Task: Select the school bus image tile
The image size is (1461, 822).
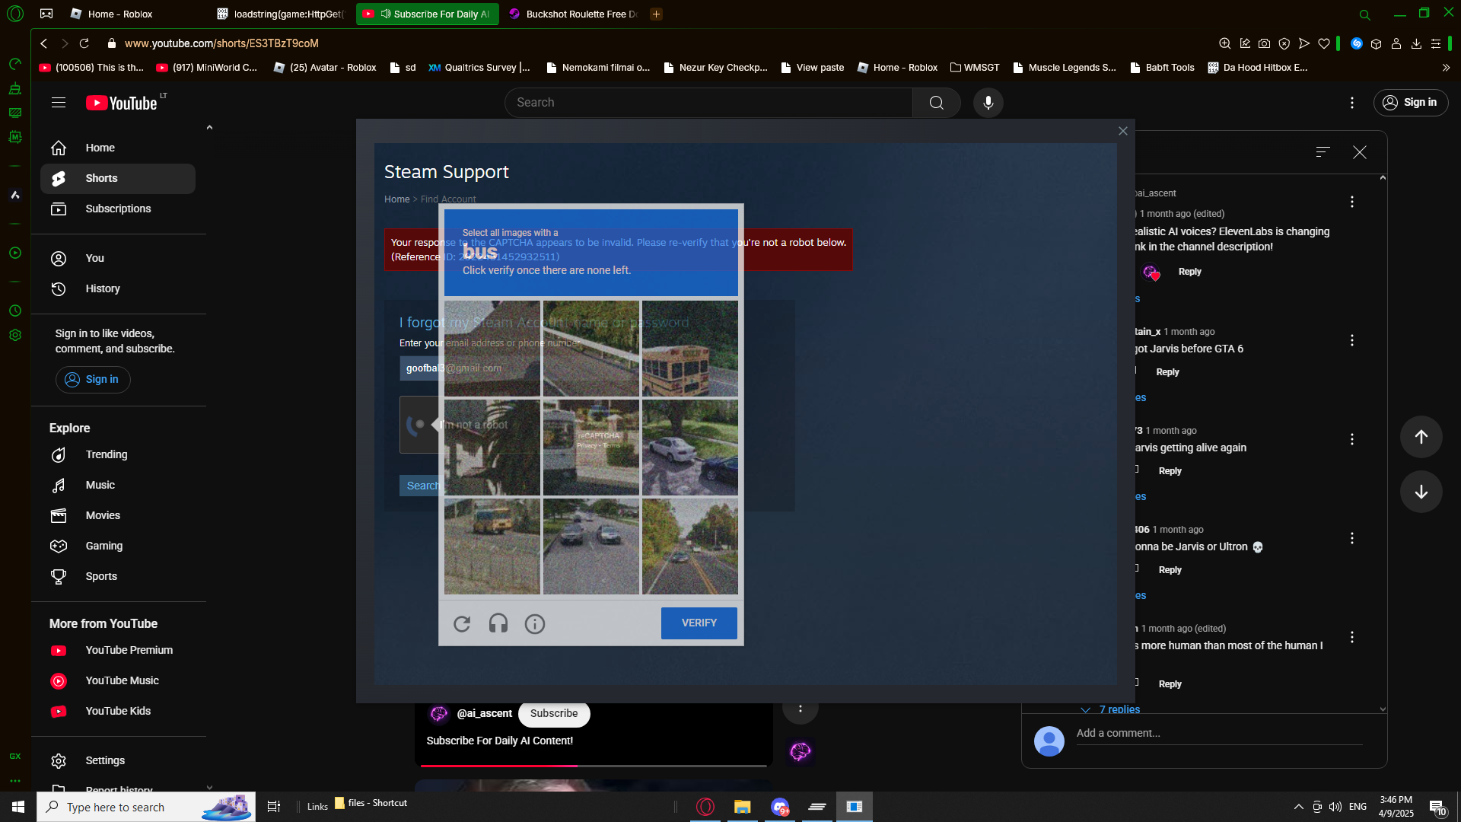Action: click(x=689, y=349)
